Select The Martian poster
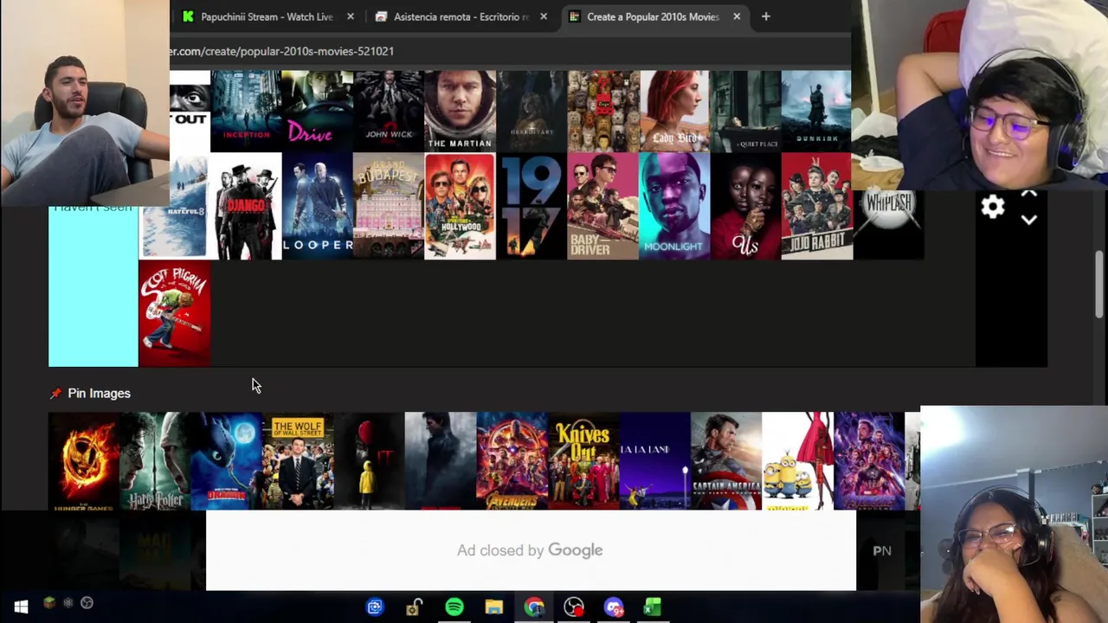 coord(460,110)
